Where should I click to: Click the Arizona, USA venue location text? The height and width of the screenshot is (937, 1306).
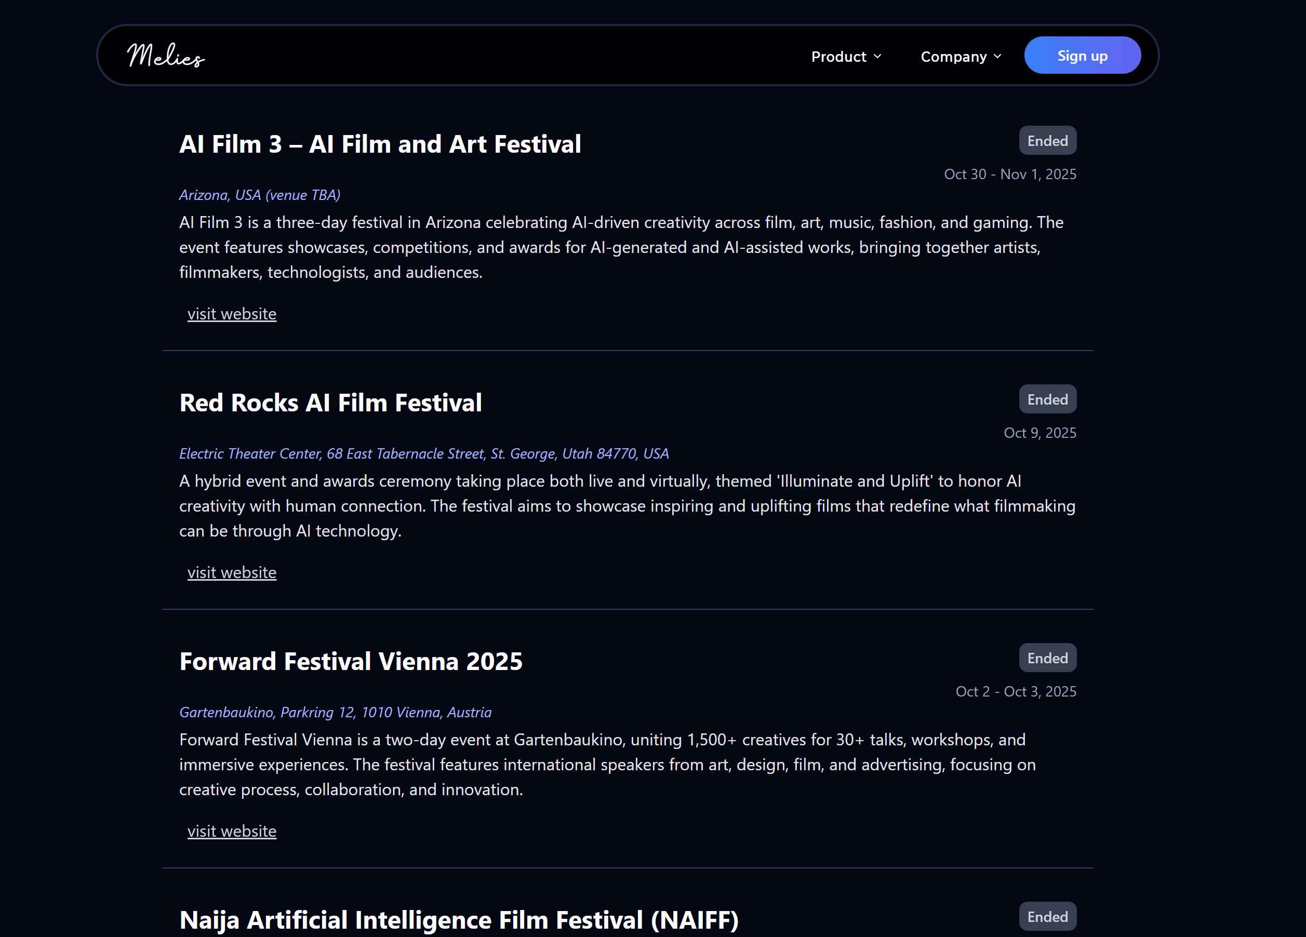[260, 195]
